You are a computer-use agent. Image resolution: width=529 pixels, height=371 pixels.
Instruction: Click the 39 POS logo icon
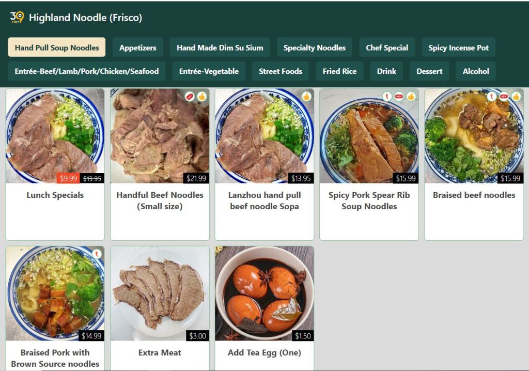(17, 17)
